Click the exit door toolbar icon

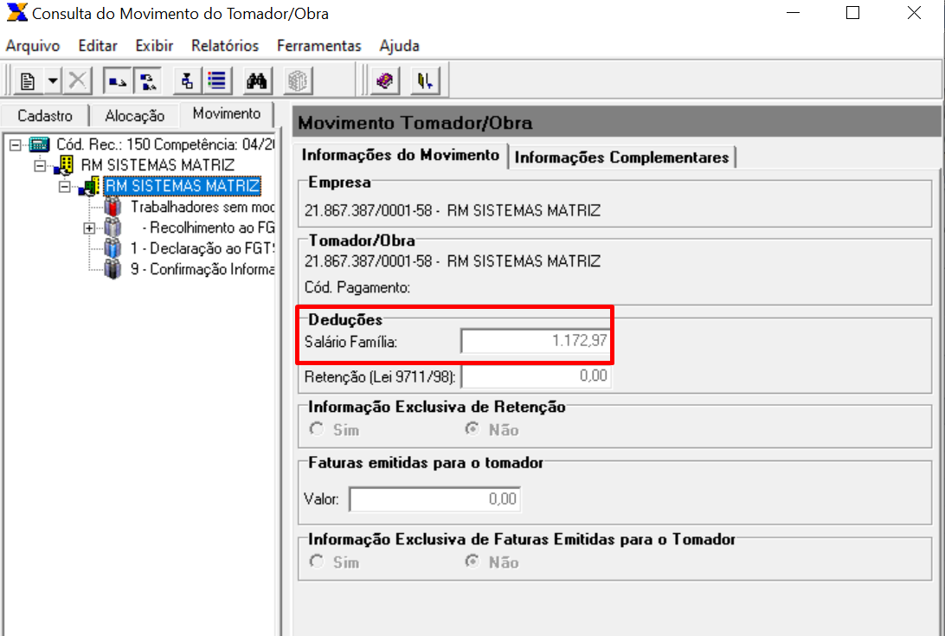point(425,80)
